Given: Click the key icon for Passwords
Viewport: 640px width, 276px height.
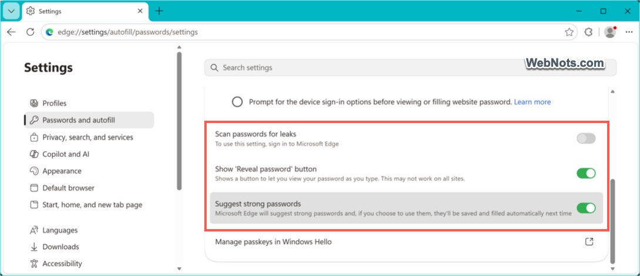Looking at the screenshot, I should point(34,120).
